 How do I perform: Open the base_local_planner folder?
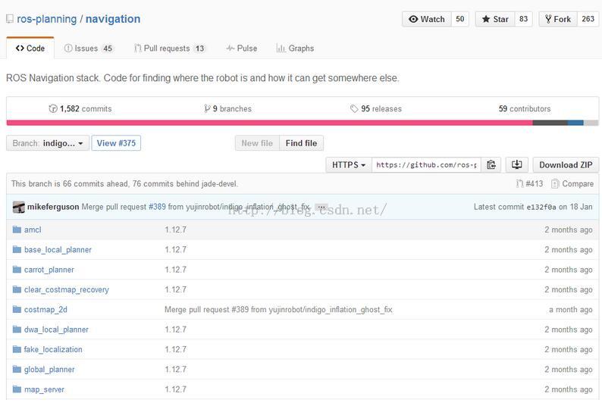tap(58, 250)
